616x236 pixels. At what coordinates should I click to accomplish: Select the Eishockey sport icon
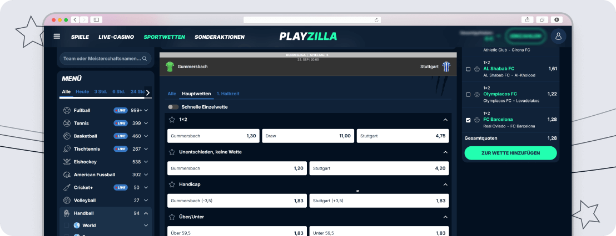[67, 162]
